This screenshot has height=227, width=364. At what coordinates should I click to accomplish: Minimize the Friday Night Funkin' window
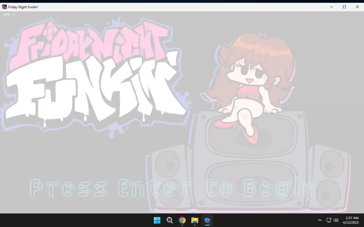point(331,7)
